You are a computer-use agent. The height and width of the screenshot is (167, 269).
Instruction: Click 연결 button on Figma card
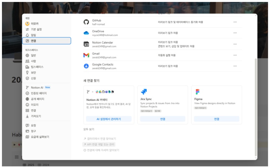coord(217,119)
